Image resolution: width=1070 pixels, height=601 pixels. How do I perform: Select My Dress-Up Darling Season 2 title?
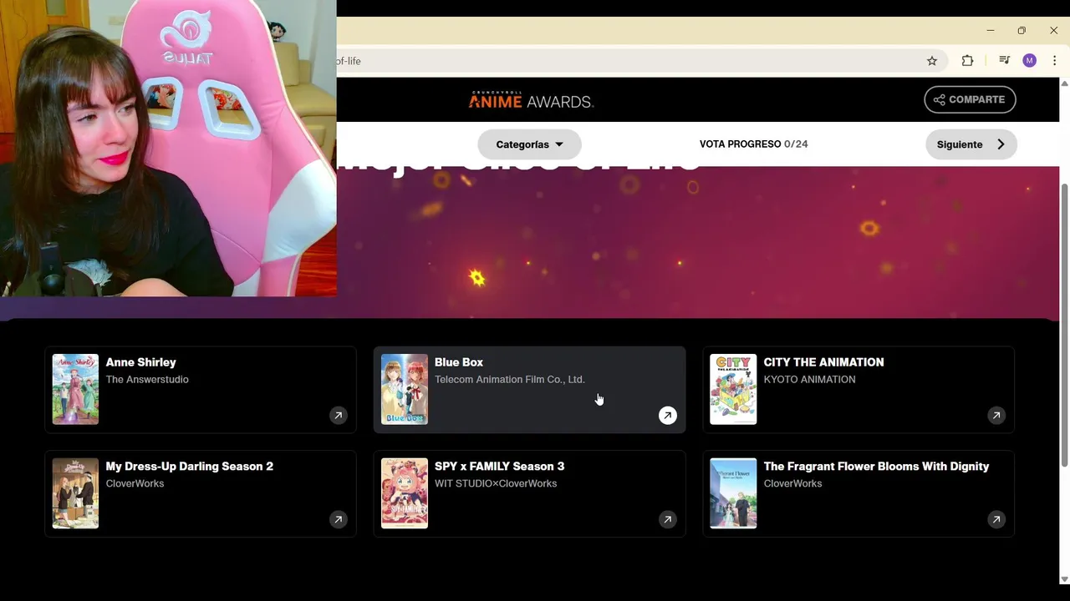[x=189, y=467]
